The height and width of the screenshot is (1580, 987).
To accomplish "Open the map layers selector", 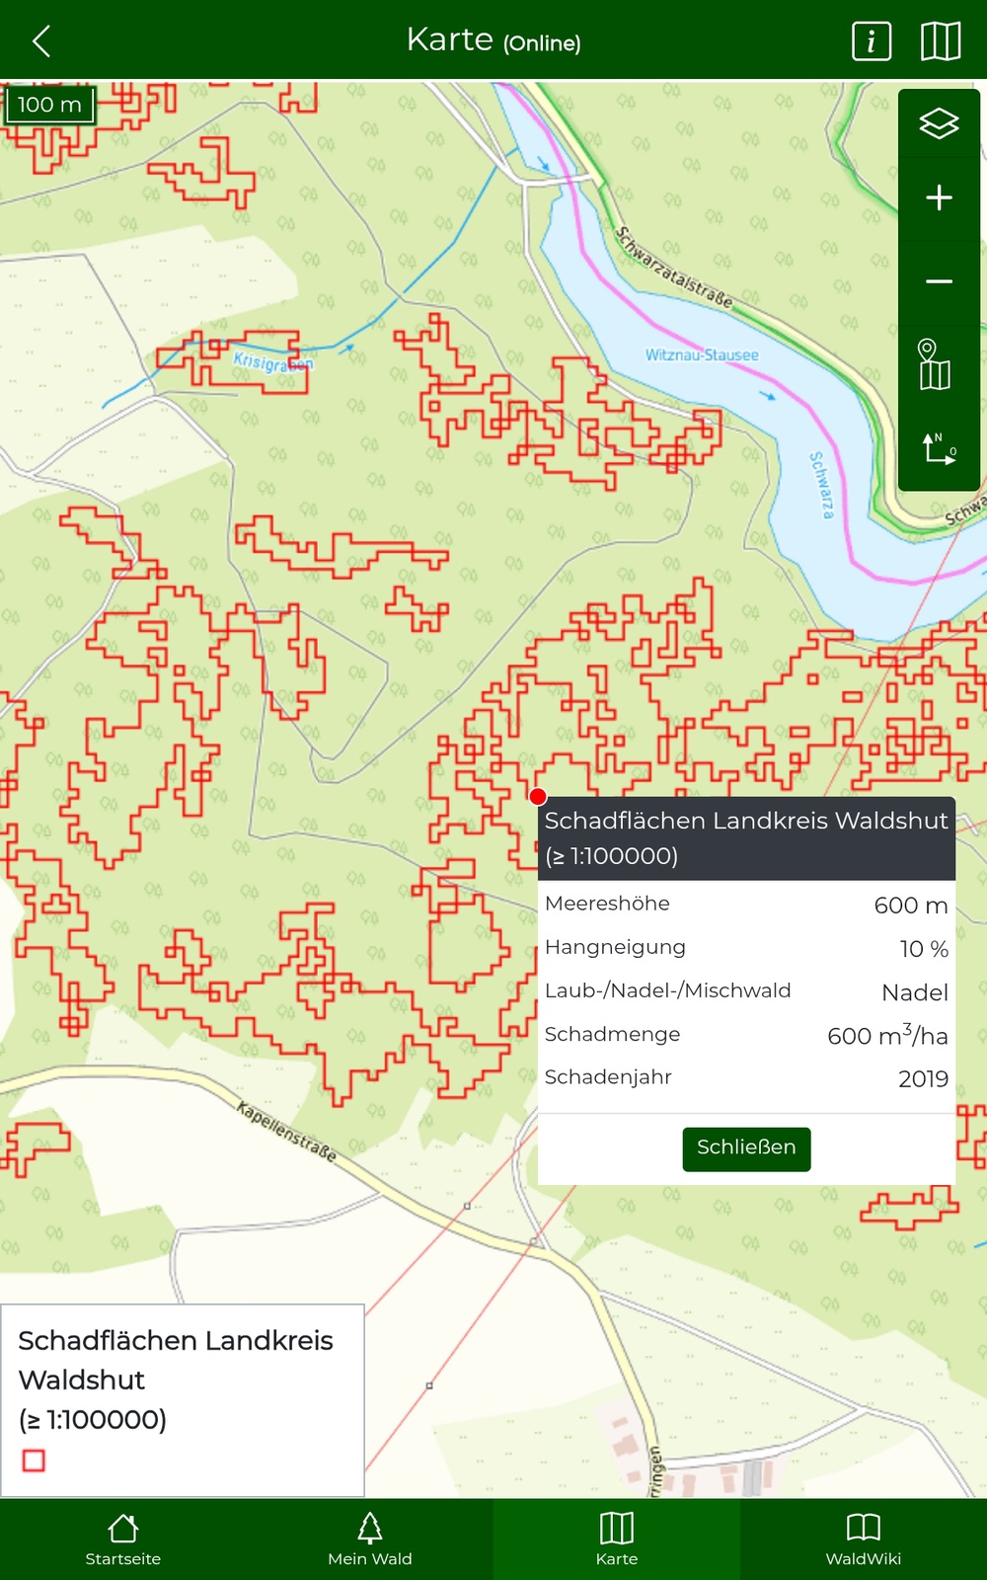I will (939, 124).
